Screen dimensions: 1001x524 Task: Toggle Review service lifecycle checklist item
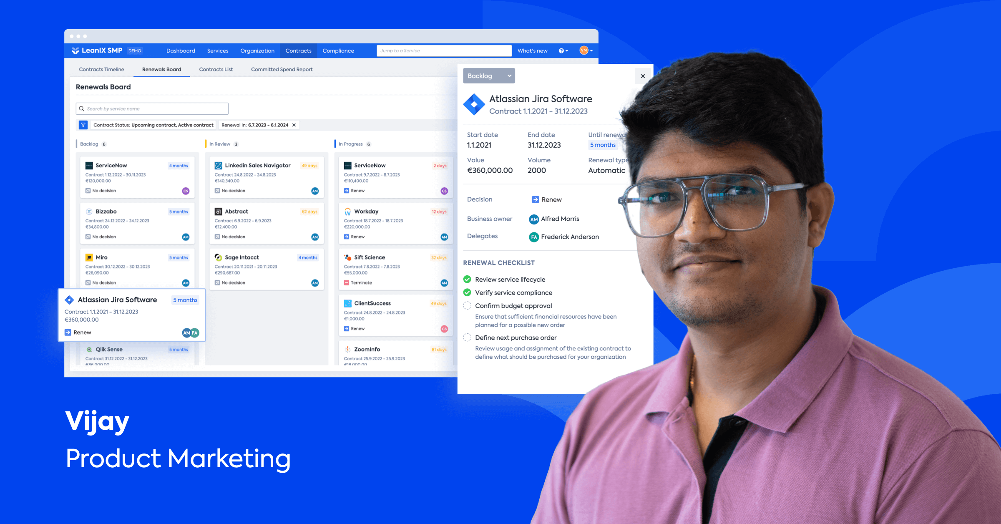tap(467, 279)
